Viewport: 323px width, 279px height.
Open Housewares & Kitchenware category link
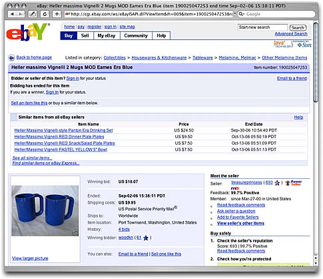pyautogui.click(x=159, y=58)
